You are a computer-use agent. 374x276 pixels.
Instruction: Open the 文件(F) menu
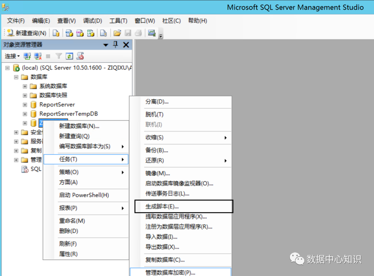pos(16,21)
